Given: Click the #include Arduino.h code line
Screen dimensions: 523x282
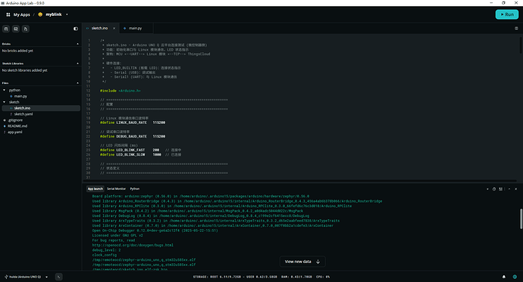Looking at the screenshot, I should pyautogui.click(x=121, y=91).
